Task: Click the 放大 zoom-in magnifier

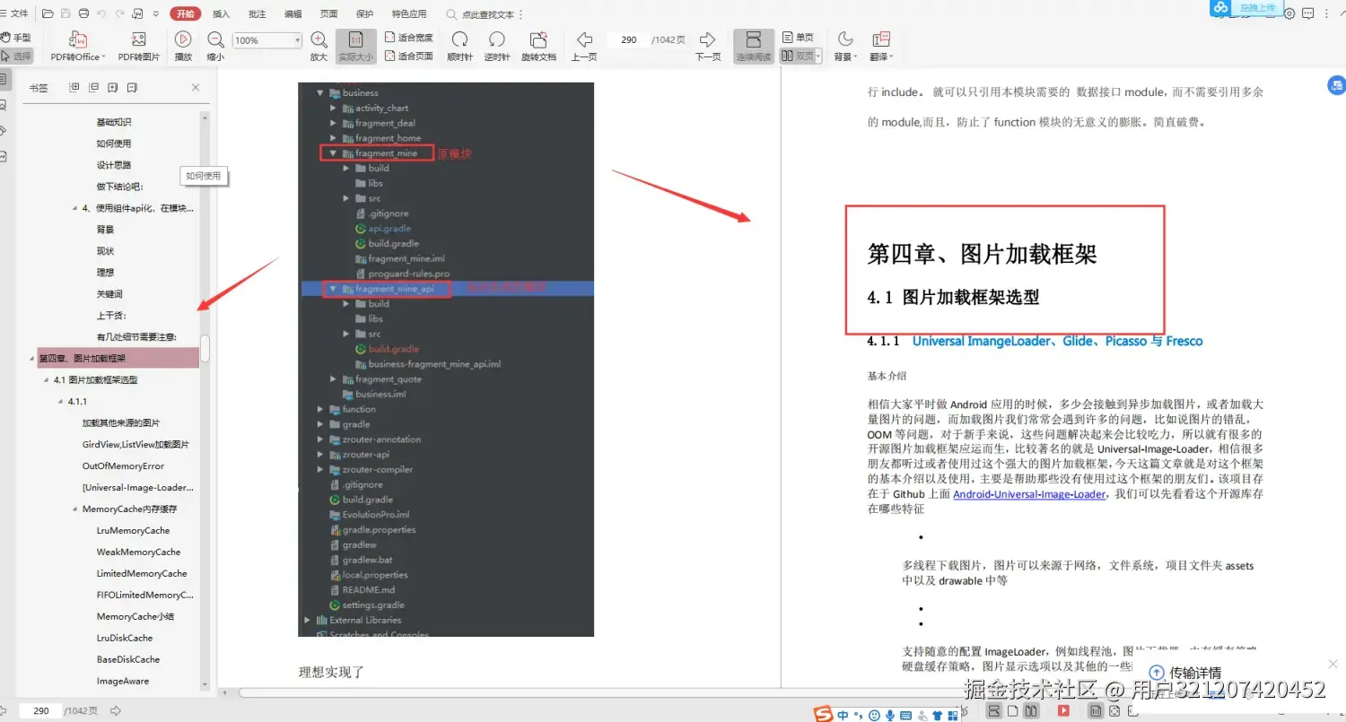Action: coord(319,39)
